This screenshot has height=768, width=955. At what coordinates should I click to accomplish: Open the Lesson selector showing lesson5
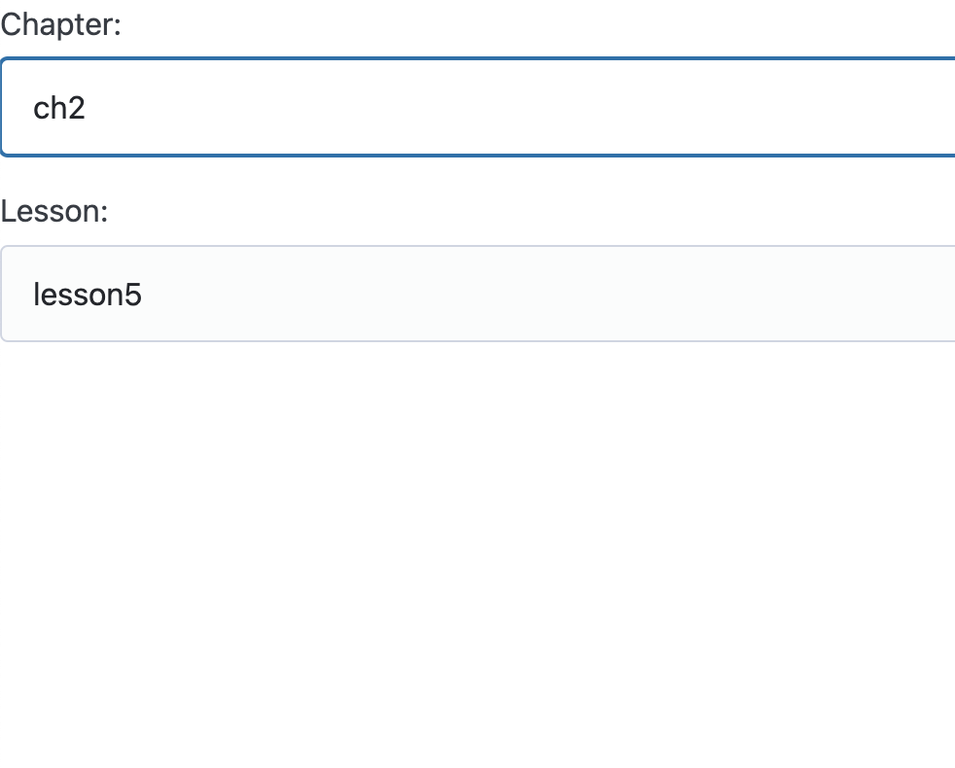(477, 294)
